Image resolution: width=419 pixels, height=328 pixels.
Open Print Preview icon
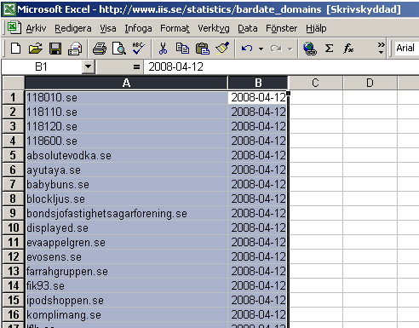tap(119, 49)
